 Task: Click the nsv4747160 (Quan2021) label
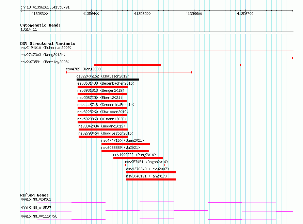[123, 140]
